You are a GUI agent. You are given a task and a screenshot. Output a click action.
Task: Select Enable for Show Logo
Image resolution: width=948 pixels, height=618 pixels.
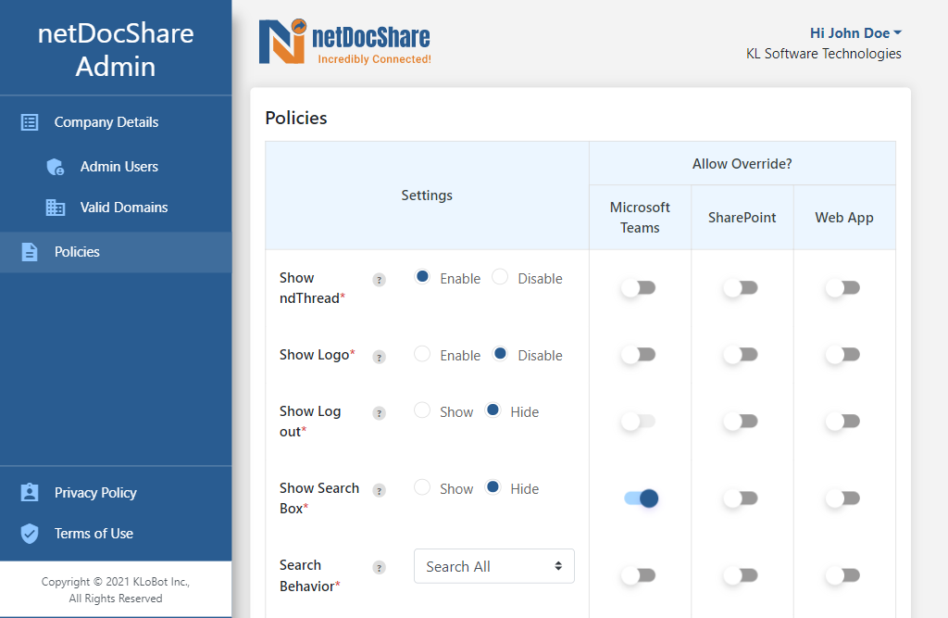pos(422,354)
